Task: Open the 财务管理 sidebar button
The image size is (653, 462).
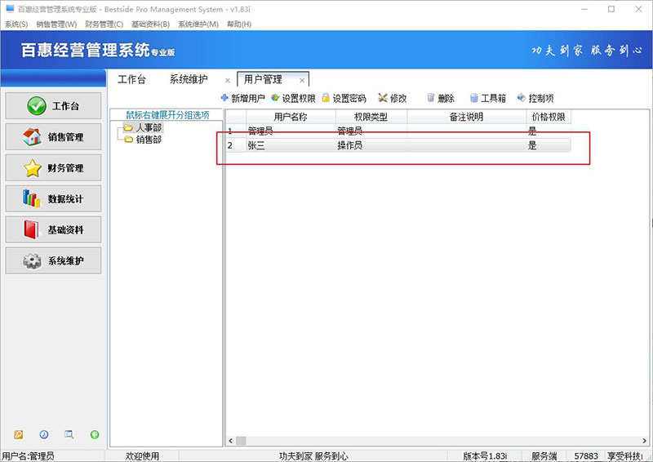Action: click(x=53, y=168)
